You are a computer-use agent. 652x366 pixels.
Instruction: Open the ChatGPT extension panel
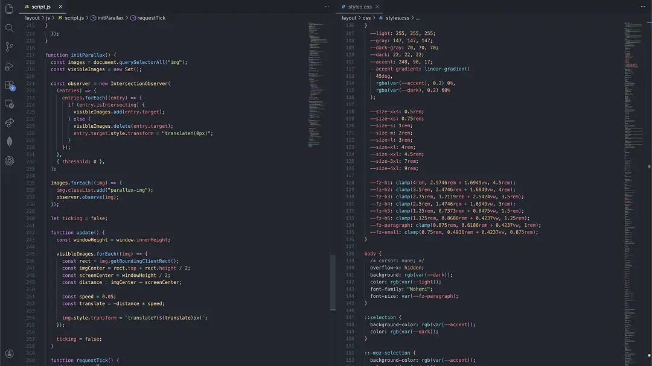tap(9, 160)
